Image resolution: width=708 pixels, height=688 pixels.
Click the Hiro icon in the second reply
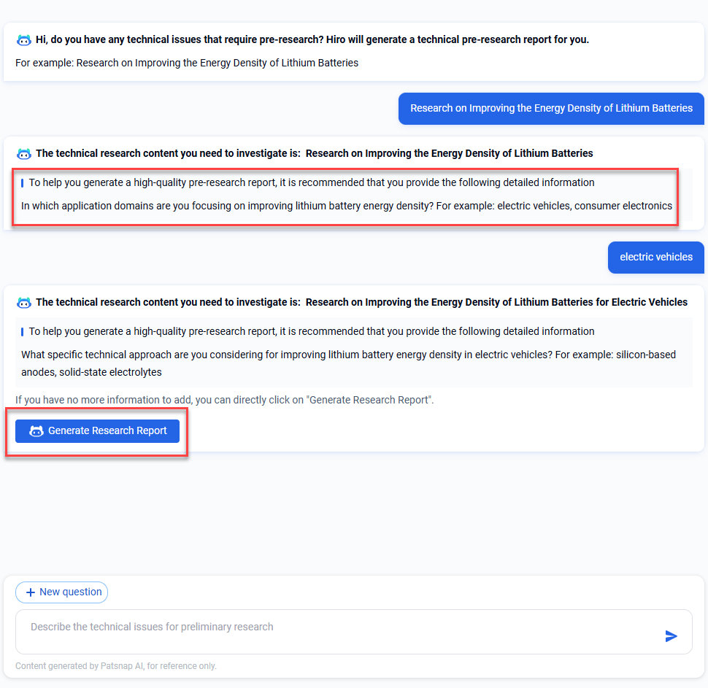24,153
